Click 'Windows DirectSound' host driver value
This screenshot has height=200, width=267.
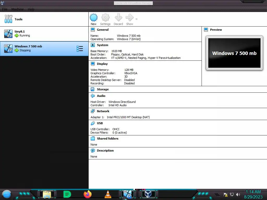[x=122, y=102]
